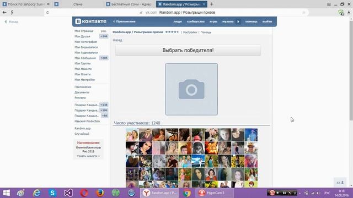Open the люди header menu item
The width and height of the screenshot is (353, 198).
178,21
